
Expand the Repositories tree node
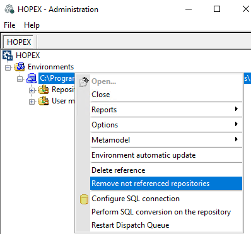[32, 90]
